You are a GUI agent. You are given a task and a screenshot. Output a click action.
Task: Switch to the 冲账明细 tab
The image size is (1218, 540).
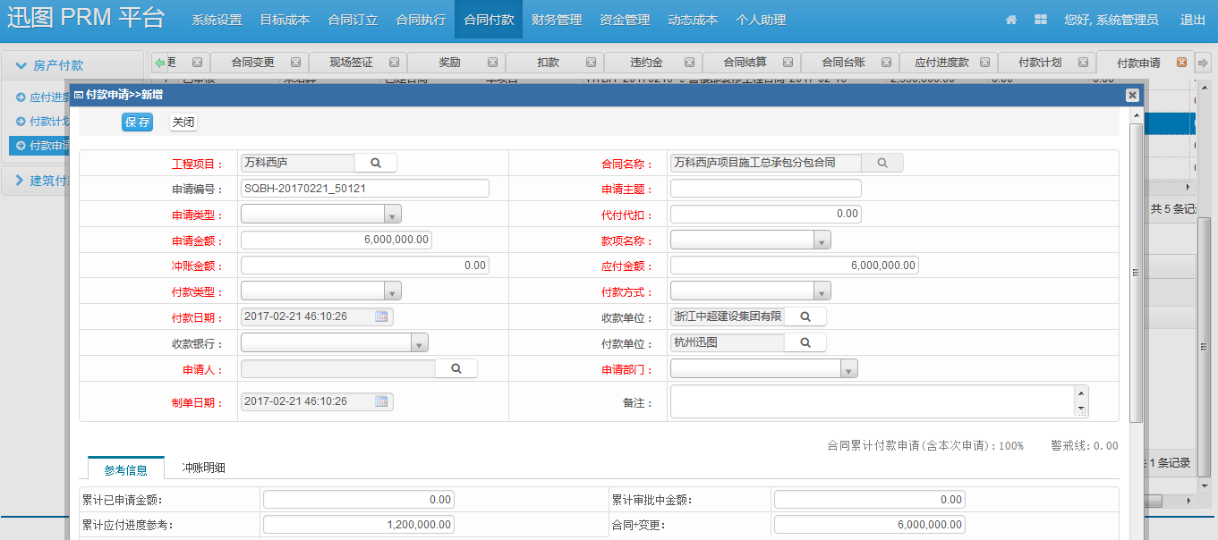click(x=203, y=468)
